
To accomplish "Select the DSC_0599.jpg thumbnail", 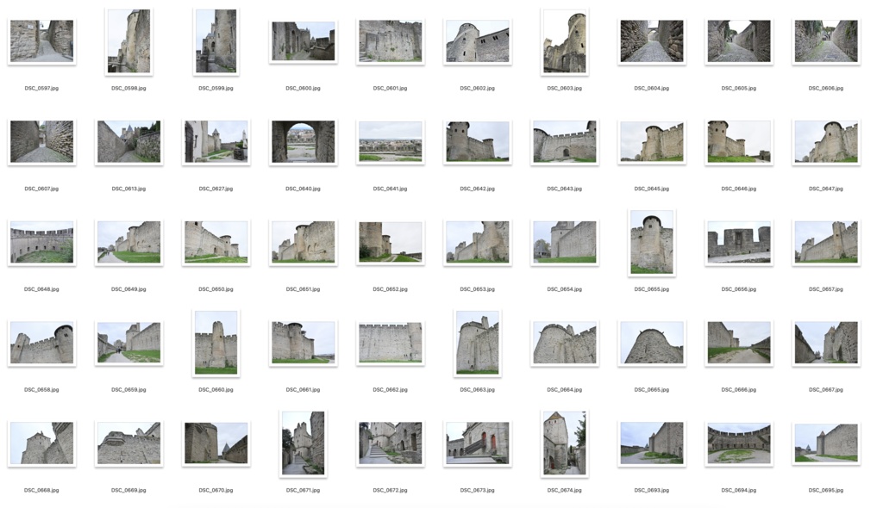I will (x=216, y=41).
